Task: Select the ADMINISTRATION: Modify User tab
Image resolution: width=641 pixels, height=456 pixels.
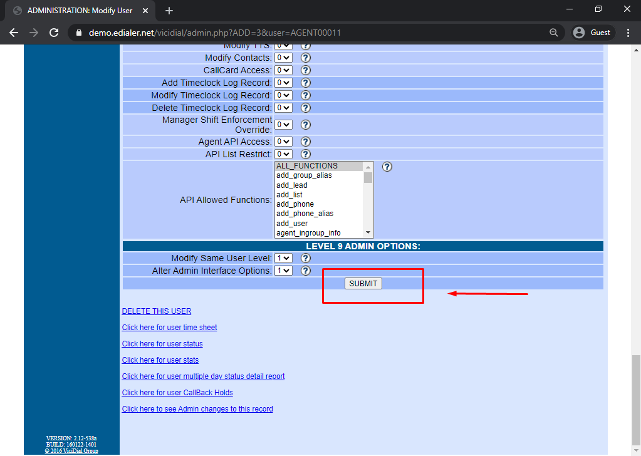Action: (x=80, y=11)
